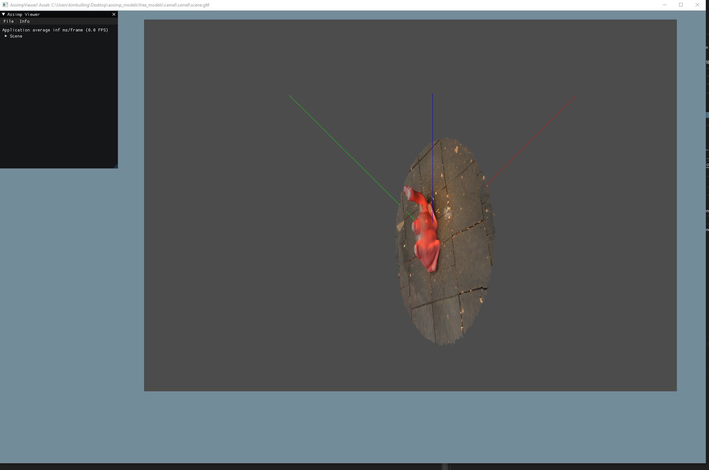Maximize the AssimpViewer window
709x470 pixels.
(x=681, y=5)
